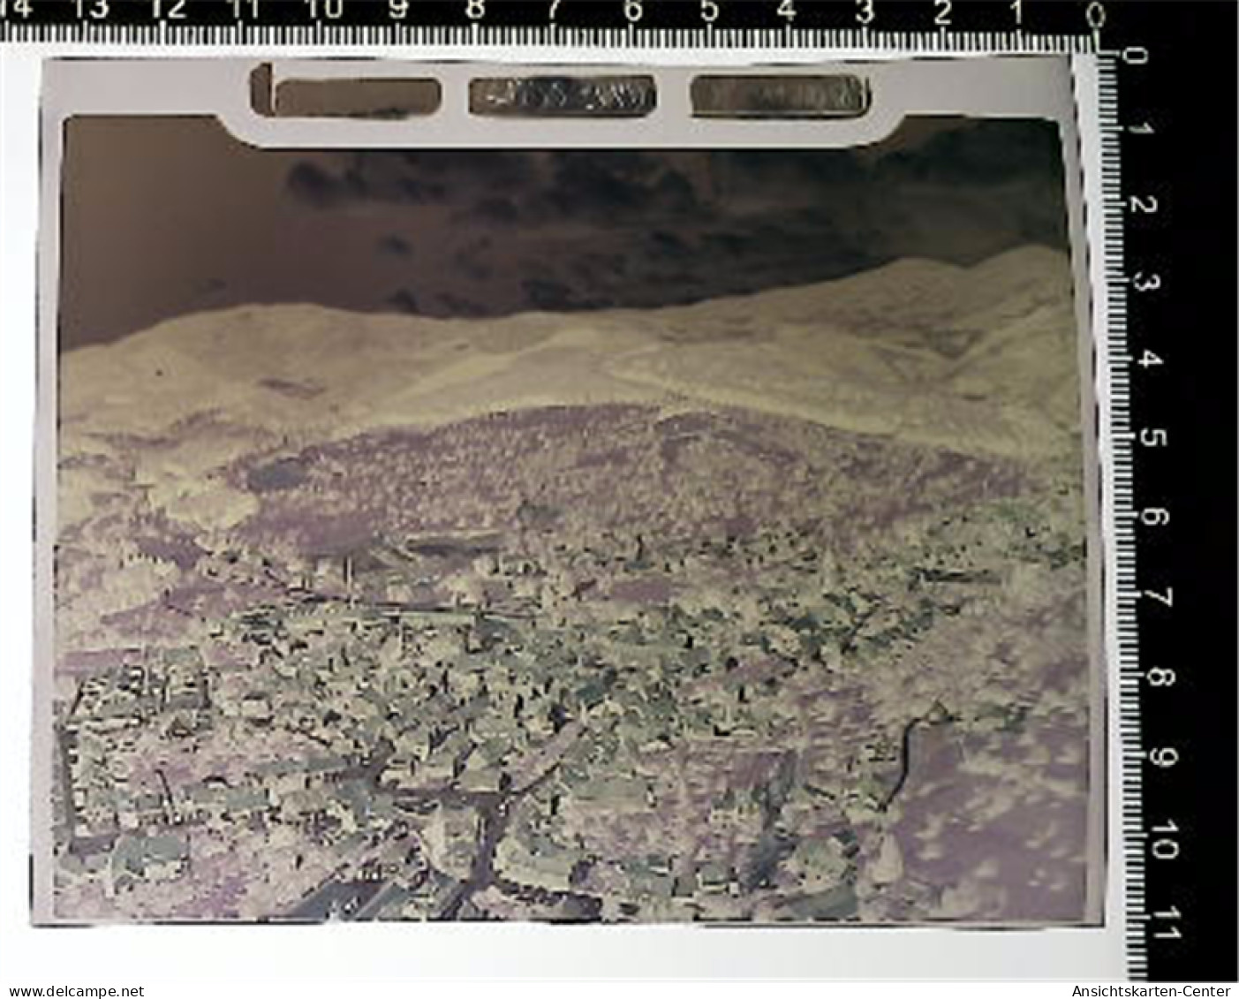Click number 7 on the top ruler
The height and width of the screenshot is (999, 1239).
(554, 10)
